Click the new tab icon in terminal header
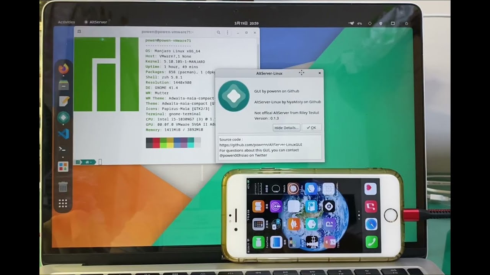Screen dimensions: 490x275 point(79,32)
